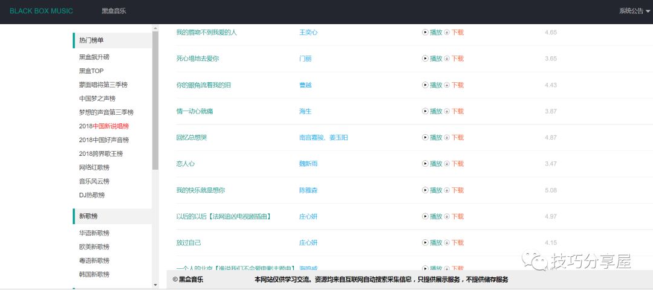Download the song 你的眼角流着我的泪

(x=454, y=85)
